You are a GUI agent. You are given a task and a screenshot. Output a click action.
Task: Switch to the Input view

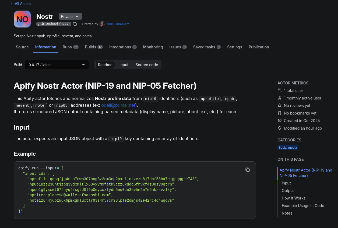pyautogui.click(x=124, y=65)
